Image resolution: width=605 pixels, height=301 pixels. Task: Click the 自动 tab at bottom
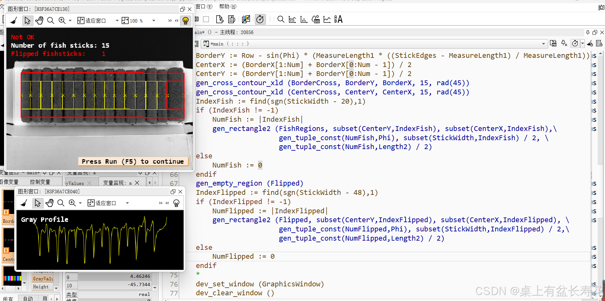pyautogui.click(x=28, y=298)
